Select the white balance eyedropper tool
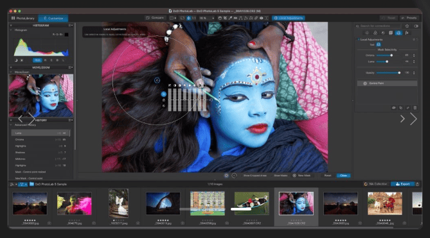The image size is (430, 238). coord(230,18)
